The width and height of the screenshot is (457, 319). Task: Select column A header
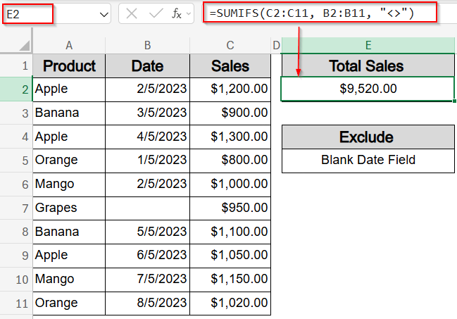click(69, 45)
